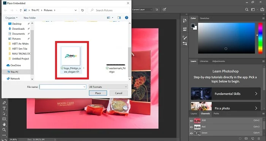Click the Search Pictures box
This screenshot has height=141, width=266.
109,10
